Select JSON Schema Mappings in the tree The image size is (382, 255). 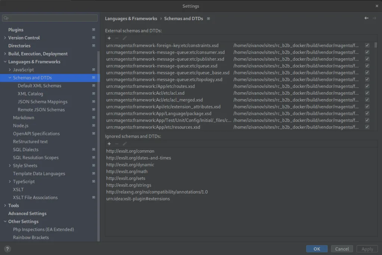click(43, 102)
